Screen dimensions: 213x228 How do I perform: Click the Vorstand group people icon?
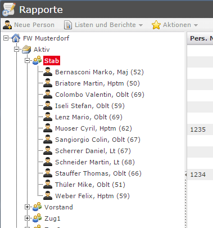(37, 207)
